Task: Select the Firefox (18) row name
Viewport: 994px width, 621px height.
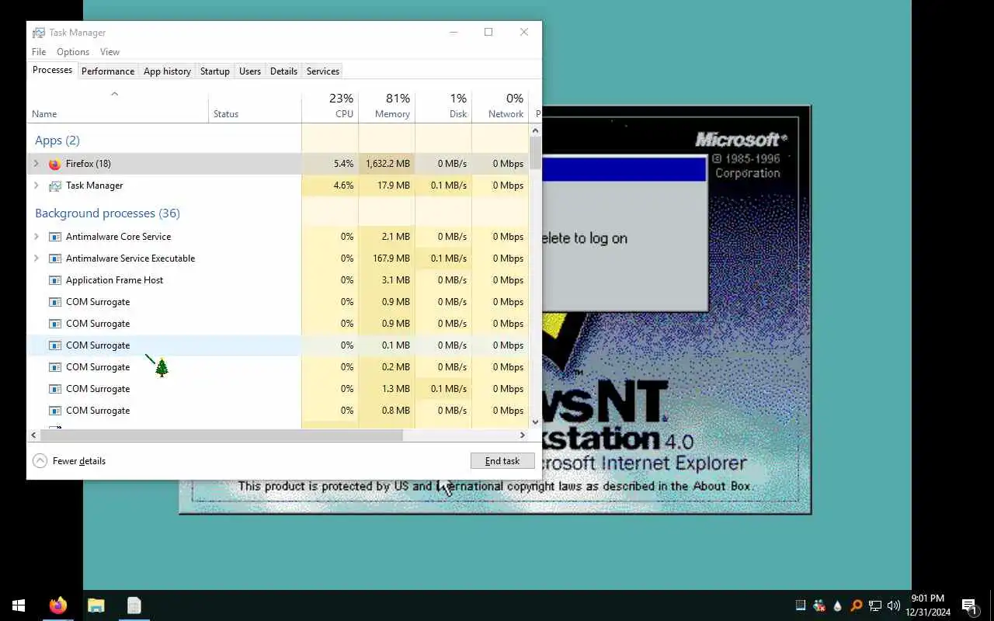Action: click(88, 164)
